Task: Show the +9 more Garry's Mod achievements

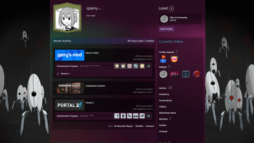Action: click(148, 66)
